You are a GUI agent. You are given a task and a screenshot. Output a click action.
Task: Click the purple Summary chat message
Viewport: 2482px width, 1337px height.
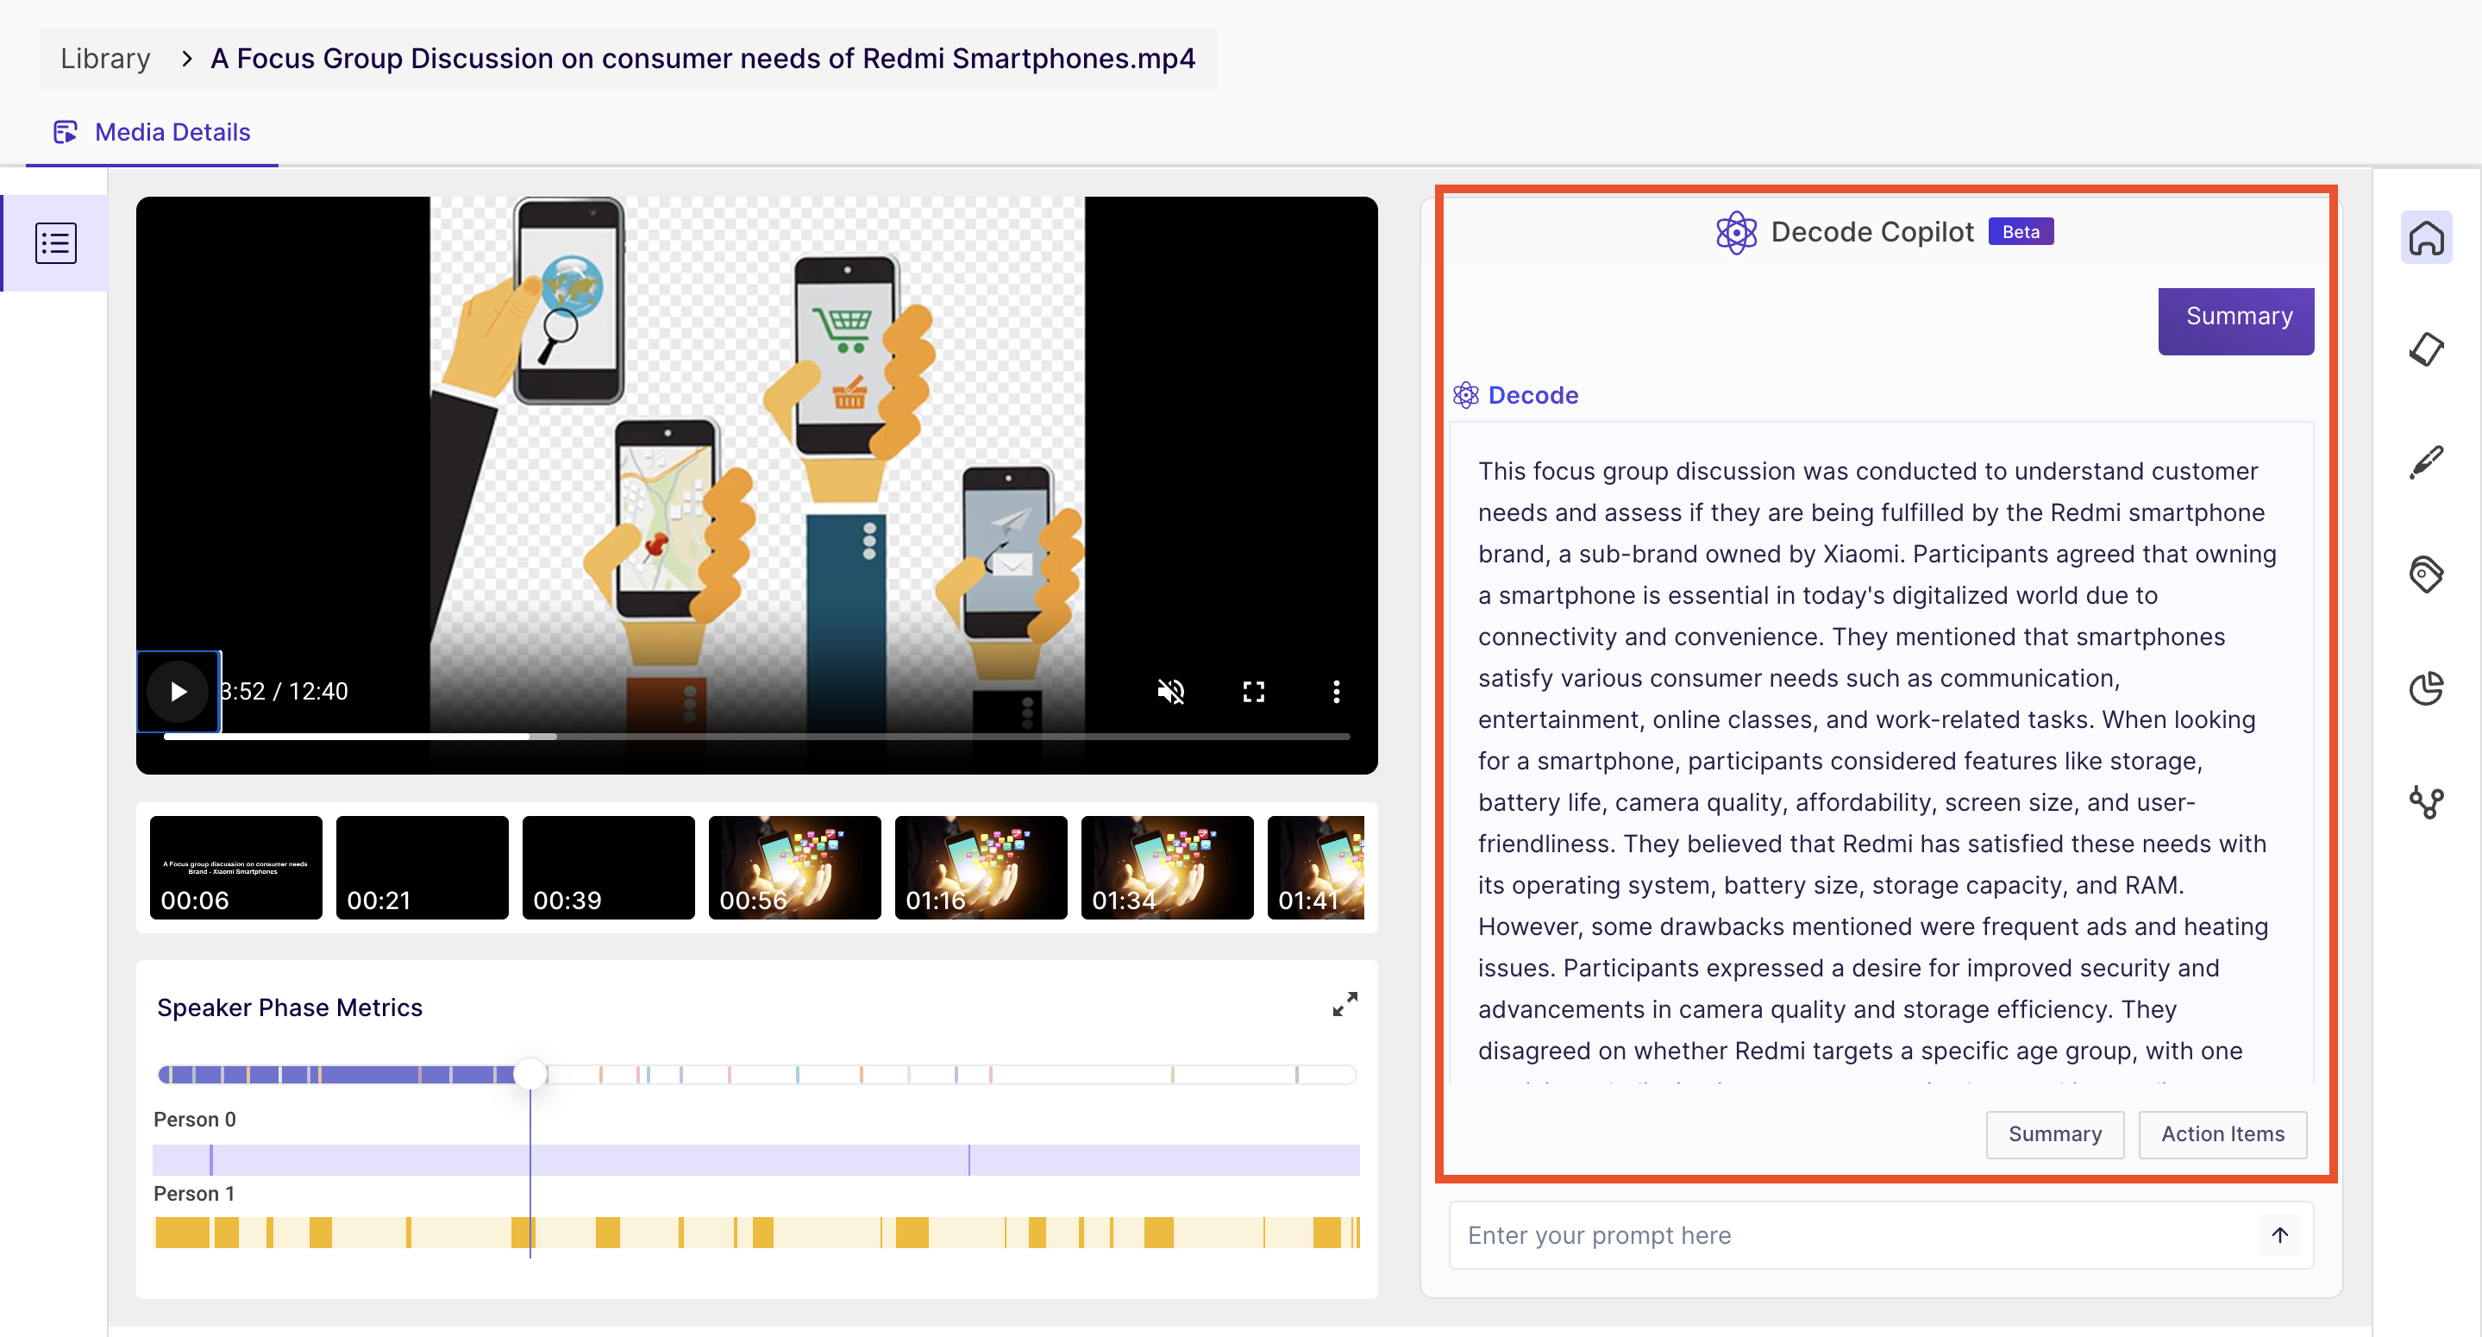pyautogui.click(x=2235, y=320)
